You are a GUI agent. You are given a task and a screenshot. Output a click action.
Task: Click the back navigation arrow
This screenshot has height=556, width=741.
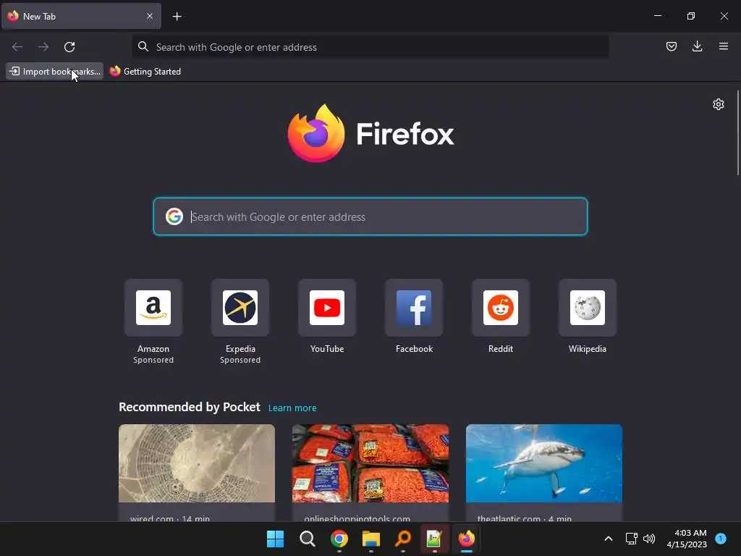[x=17, y=47]
